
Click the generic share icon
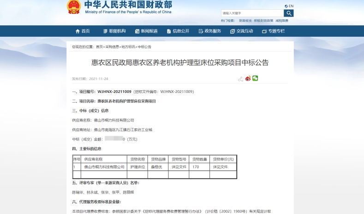(240, 79)
